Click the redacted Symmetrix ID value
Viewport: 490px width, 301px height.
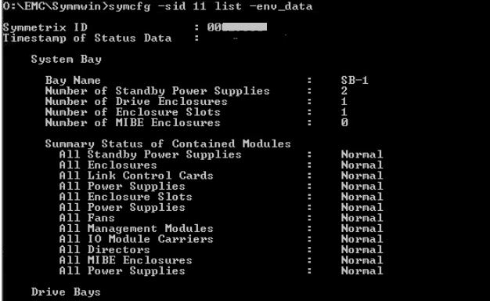(x=237, y=27)
